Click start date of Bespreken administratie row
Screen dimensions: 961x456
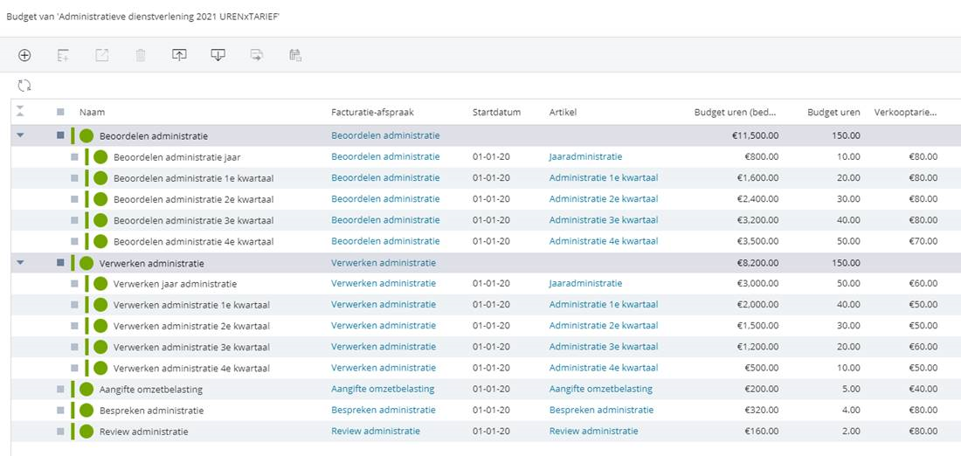click(x=491, y=410)
